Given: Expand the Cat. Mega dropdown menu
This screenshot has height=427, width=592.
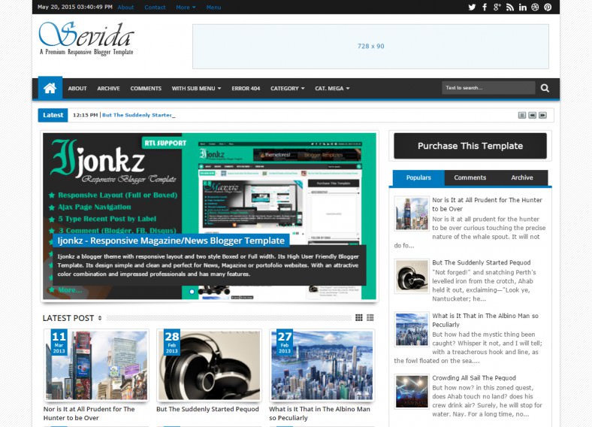Looking at the screenshot, I should coord(332,89).
